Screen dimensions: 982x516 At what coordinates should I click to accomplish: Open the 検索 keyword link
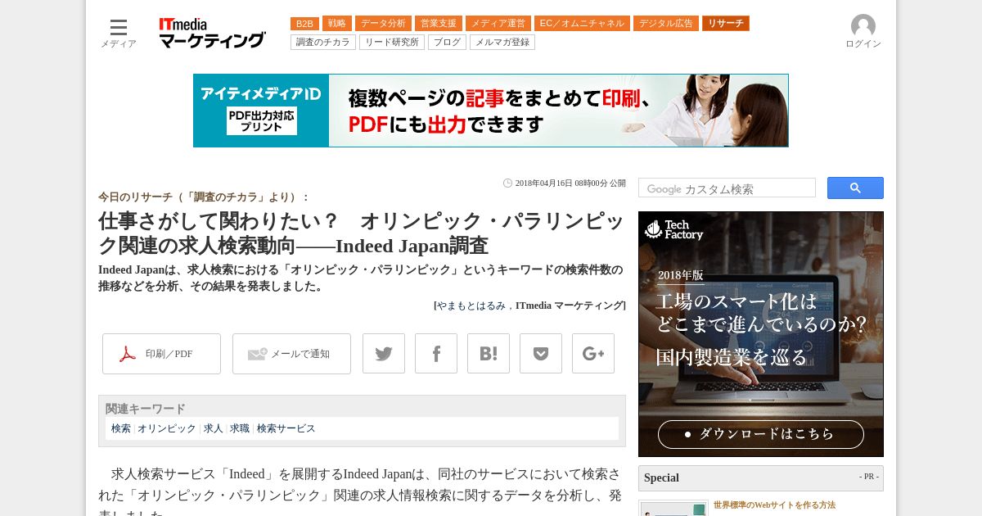(x=121, y=428)
